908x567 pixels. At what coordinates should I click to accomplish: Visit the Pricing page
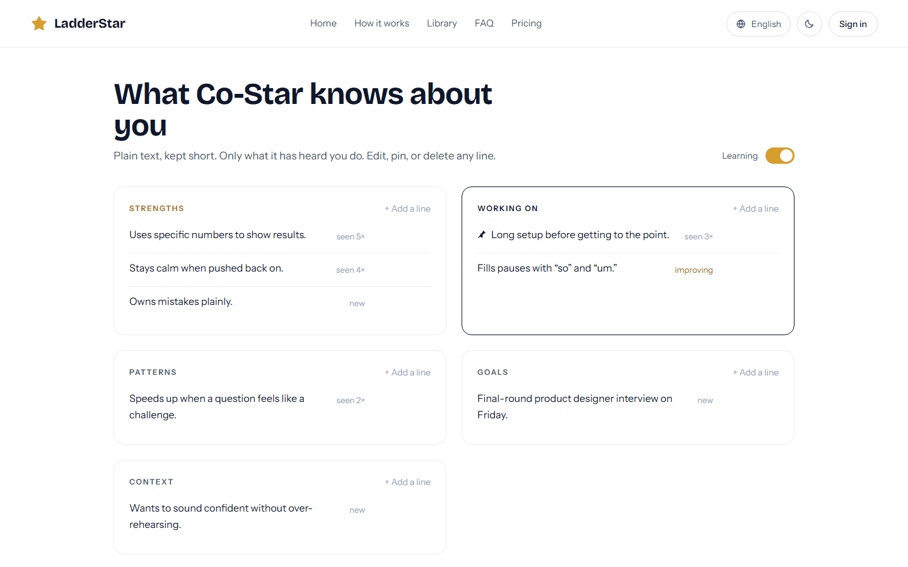tap(527, 23)
